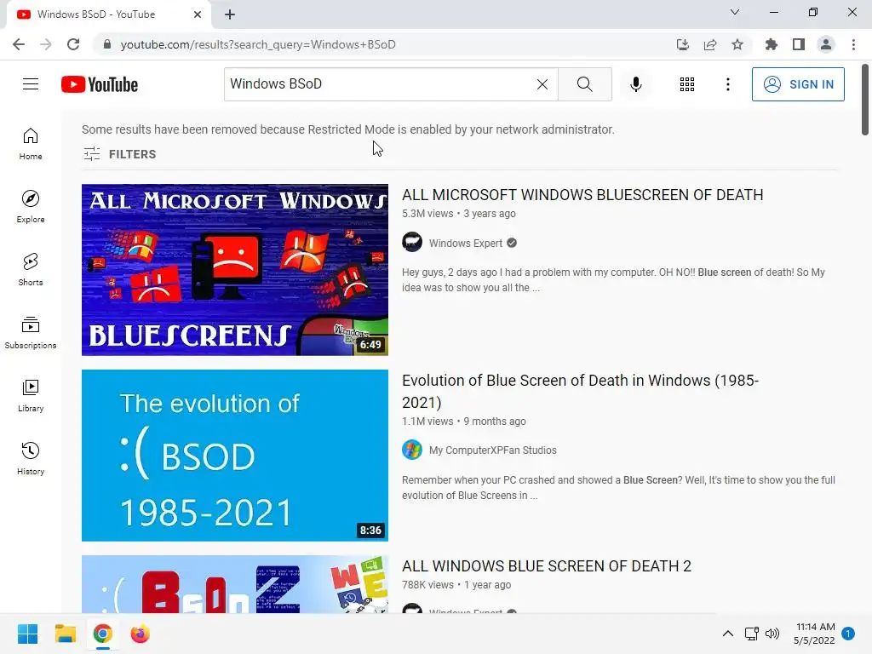Open the network status tray icon
Image resolution: width=872 pixels, height=654 pixels.
751,634
